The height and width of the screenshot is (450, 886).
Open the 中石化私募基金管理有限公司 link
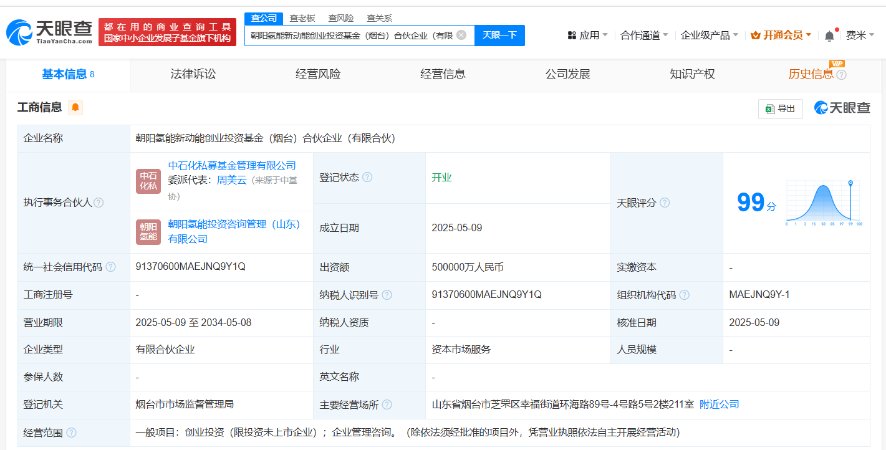232,165
